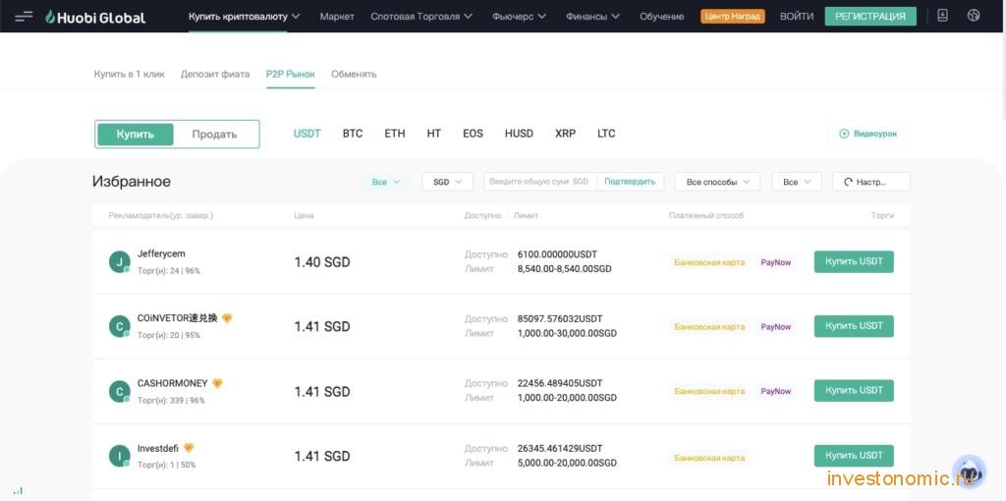
Task: Click the refresh icon in Настр... button
Action: [848, 182]
